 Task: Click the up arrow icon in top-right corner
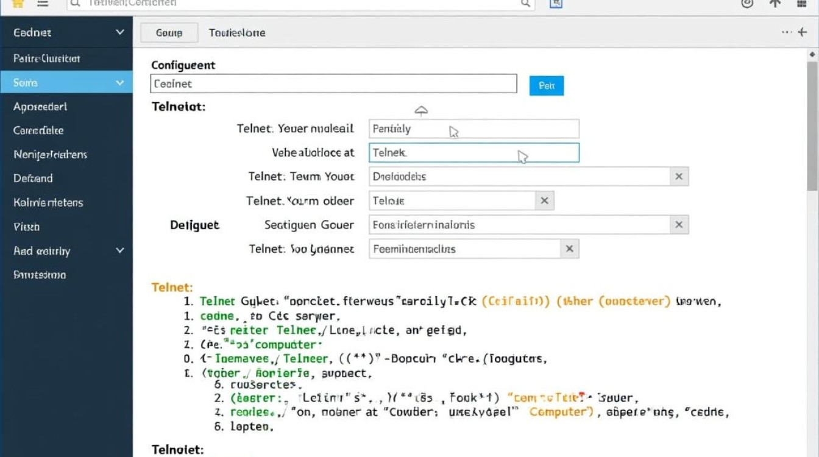(775, 4)
